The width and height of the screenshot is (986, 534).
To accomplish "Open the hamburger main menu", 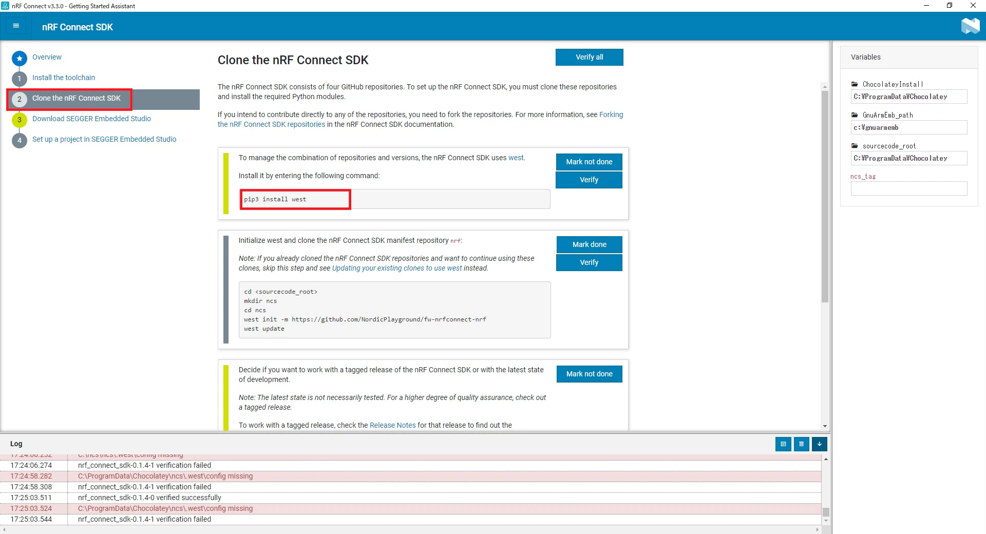I will tap(16, 26).
